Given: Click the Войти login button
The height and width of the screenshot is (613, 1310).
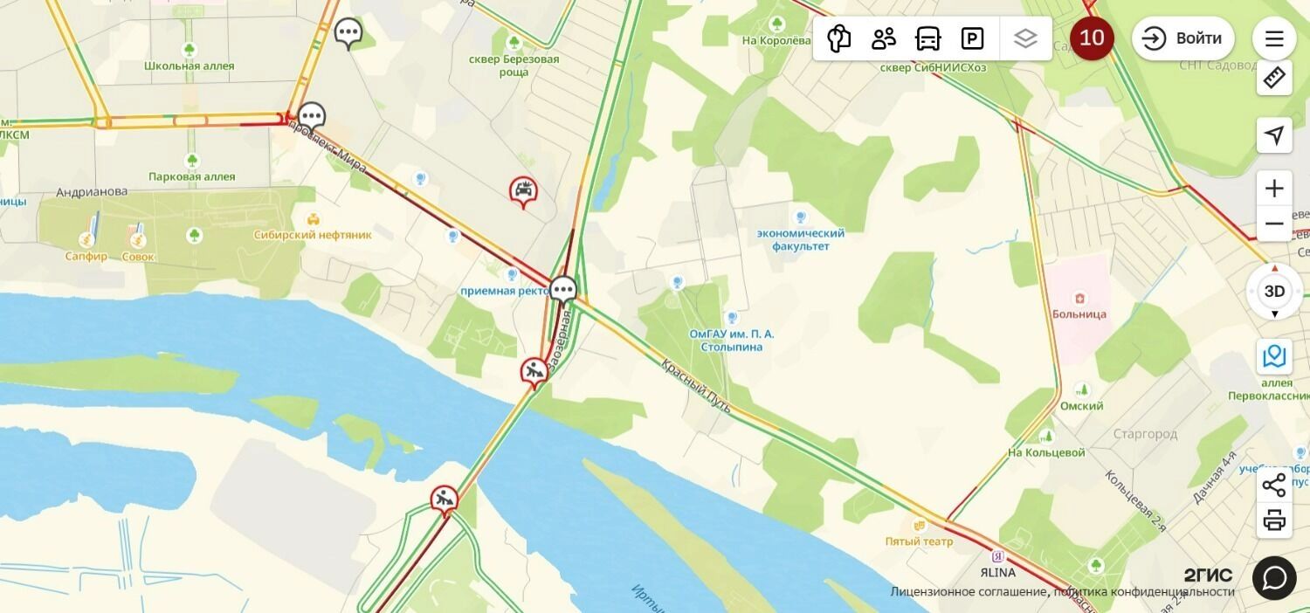Looking at the screenshot, I should (x=1183, y=38).
